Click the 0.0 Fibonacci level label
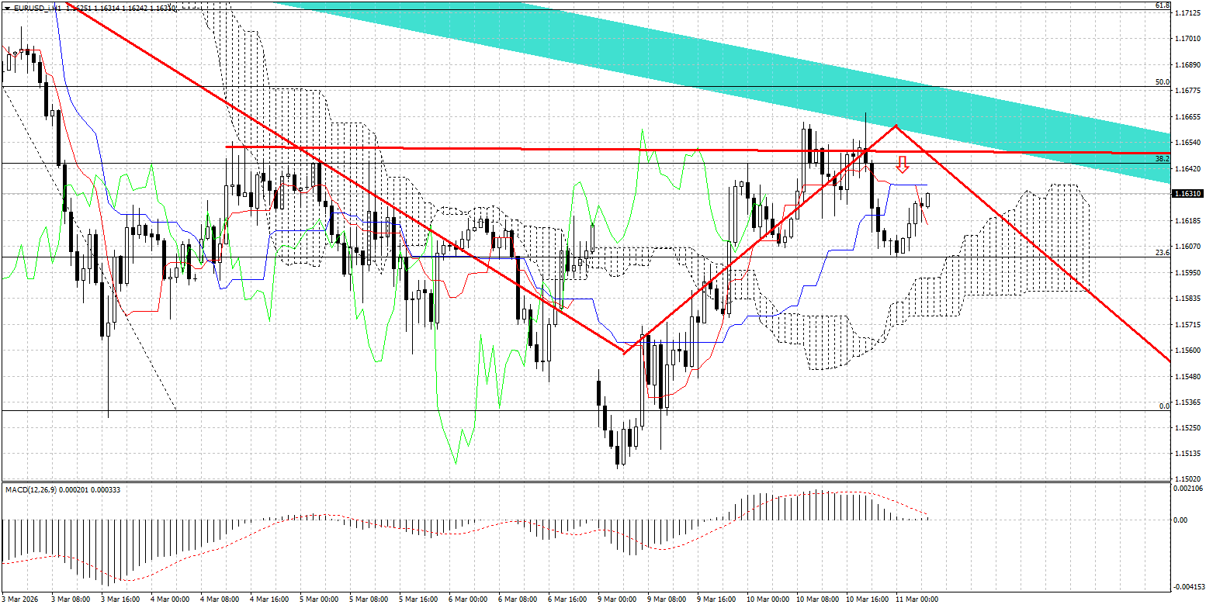Viewport: 1206px width, 608px height. (x=1164, y=406)
